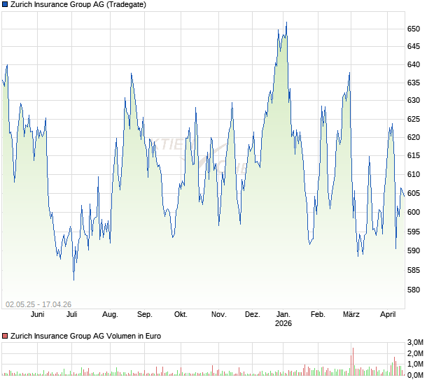The width and height of the screenshot is (434, 382).
Task: Click the 'Jan.' month label
Action: click(283, 315)
